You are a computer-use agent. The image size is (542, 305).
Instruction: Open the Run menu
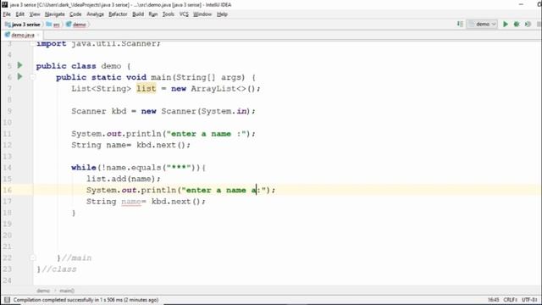point(152,14)
